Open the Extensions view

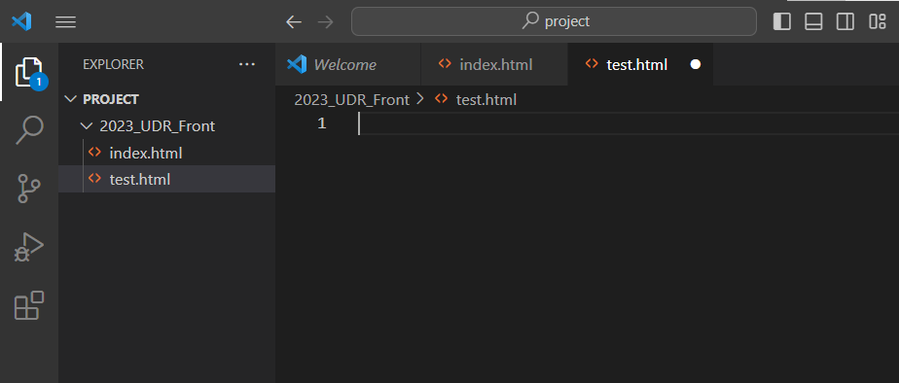[x=29, y=305]
